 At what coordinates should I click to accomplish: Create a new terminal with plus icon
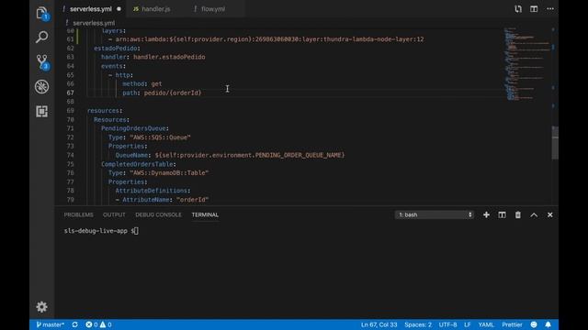tap(486, 214)
